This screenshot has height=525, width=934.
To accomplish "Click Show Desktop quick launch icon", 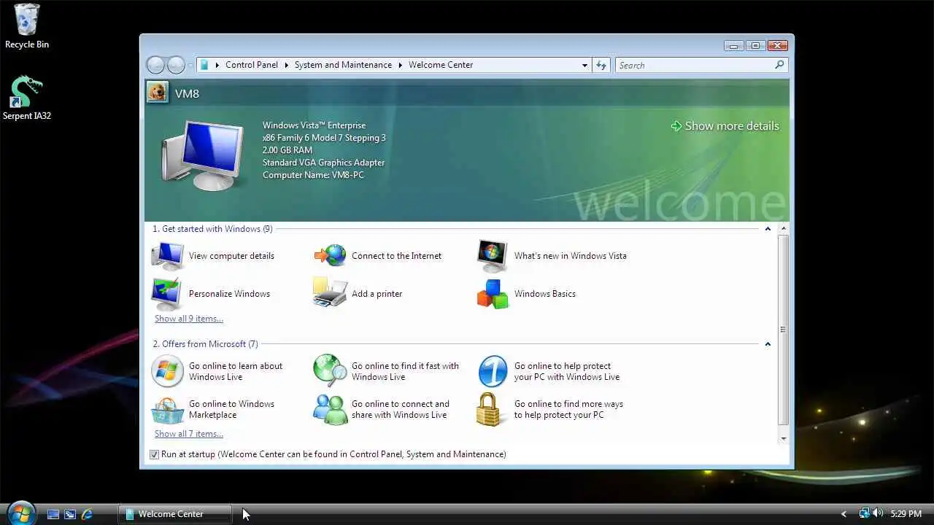I will (x=53, y=514).
